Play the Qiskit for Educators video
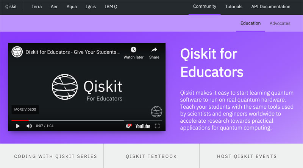 coord(18,126)
